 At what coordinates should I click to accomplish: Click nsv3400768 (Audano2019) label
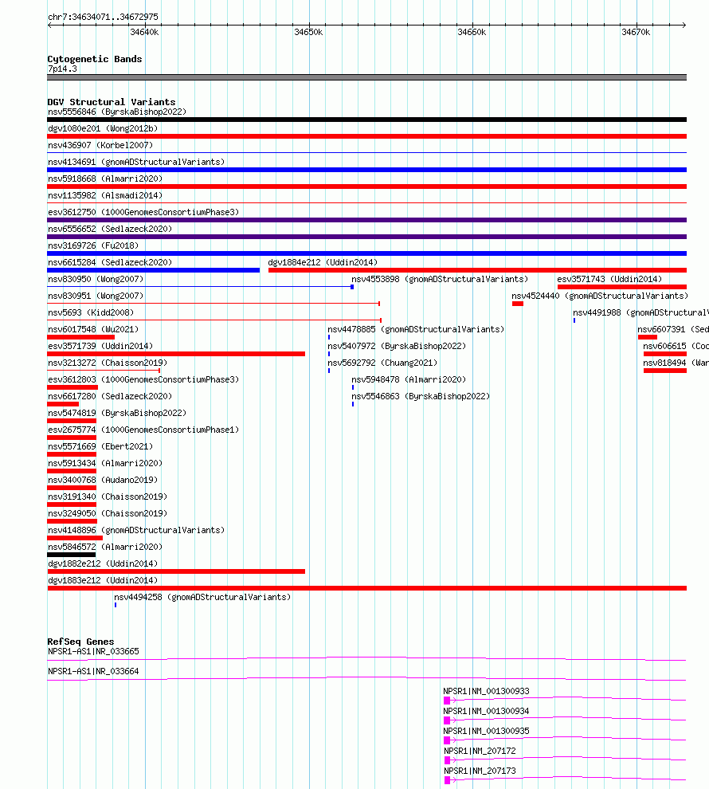click(x=103, y=480)
